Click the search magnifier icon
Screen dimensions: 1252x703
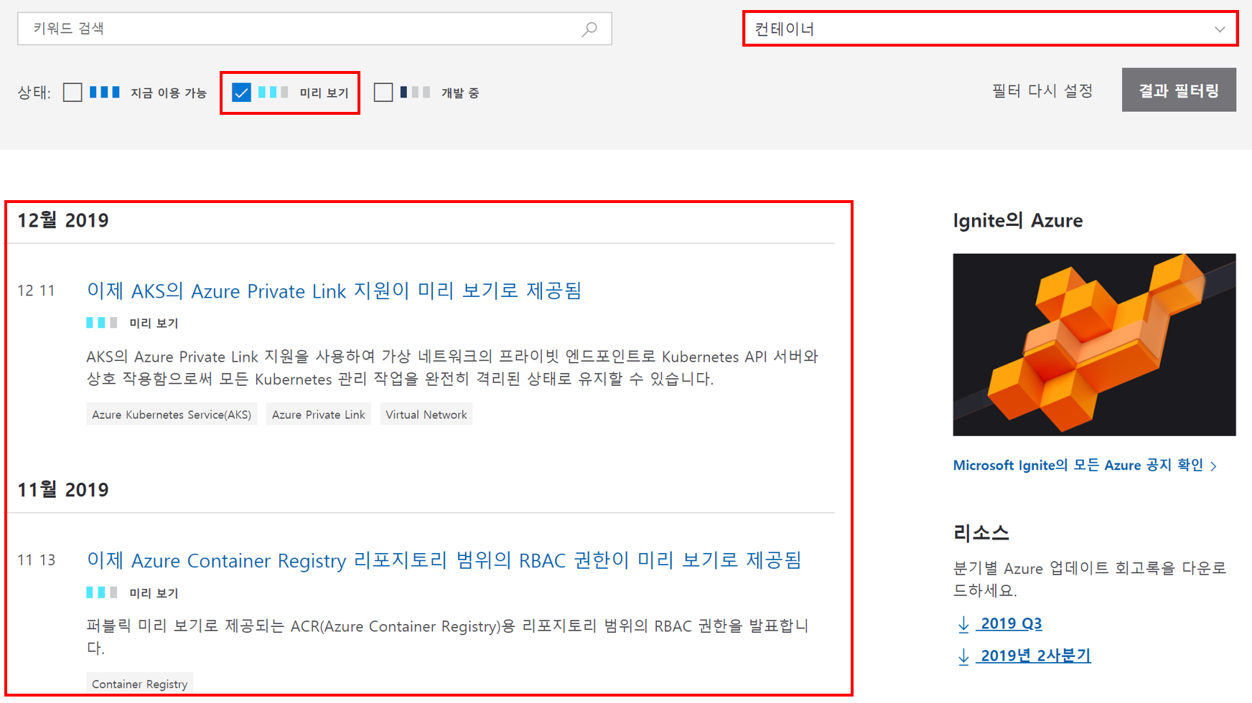pos(589,29)
